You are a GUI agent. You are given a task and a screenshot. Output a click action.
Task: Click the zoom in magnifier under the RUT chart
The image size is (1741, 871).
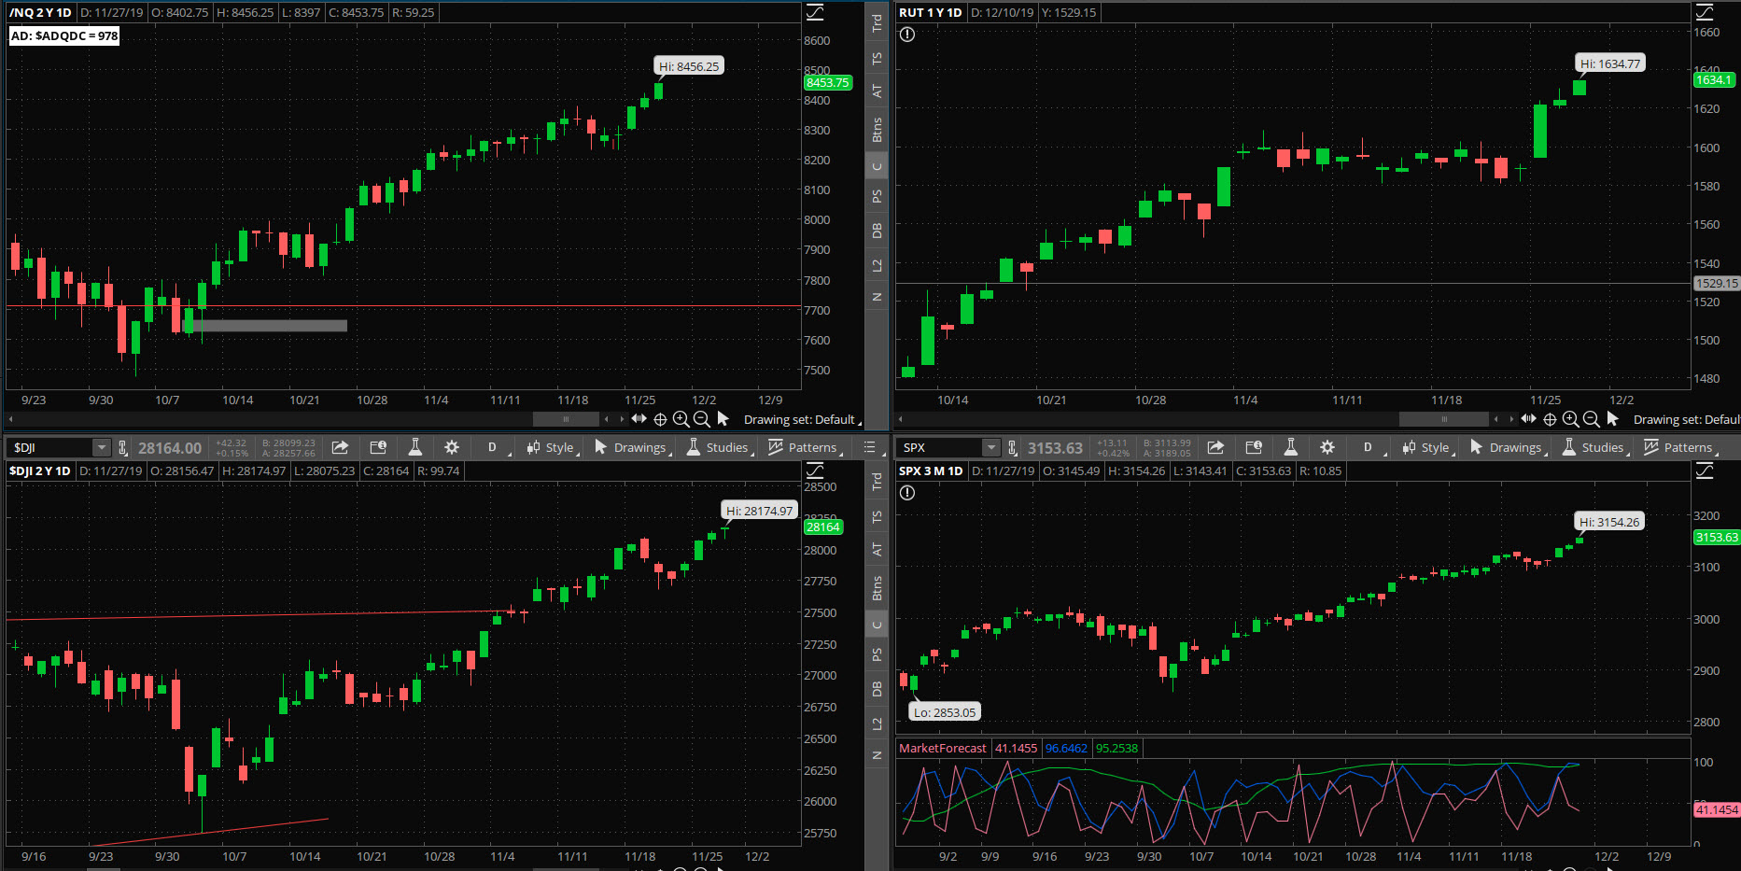[1570, 419]
